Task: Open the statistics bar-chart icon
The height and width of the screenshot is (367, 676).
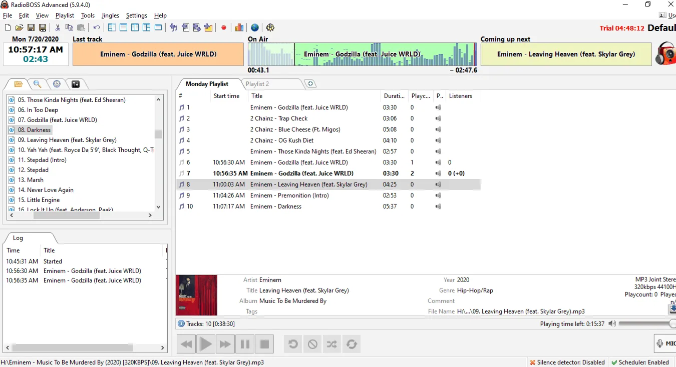Action: 238,27
